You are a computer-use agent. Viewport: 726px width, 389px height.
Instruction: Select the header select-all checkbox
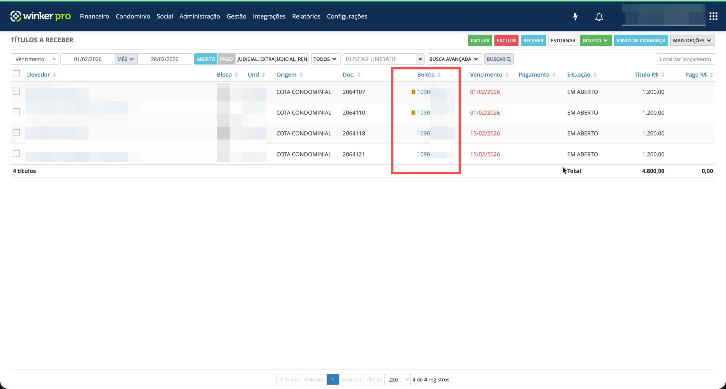tap(16, 74)
